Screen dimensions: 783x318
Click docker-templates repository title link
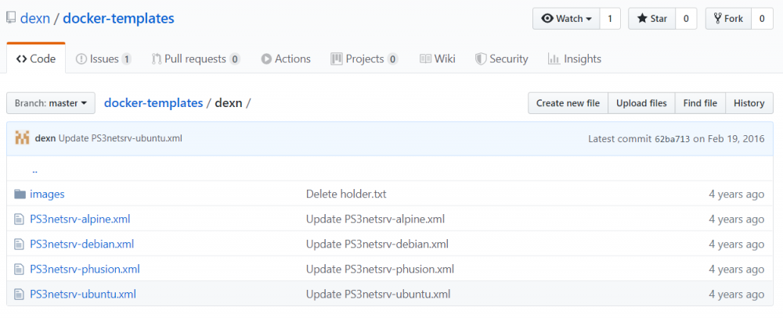(118, 19)
